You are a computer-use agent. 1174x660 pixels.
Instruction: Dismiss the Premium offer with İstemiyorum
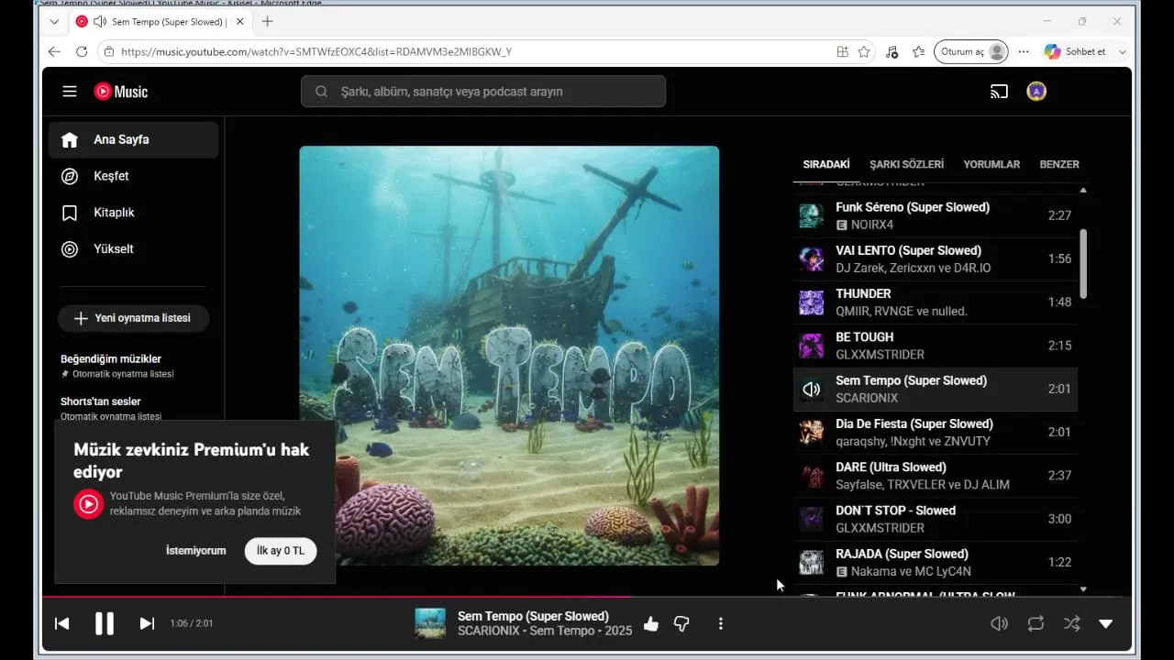click(195, 551)
